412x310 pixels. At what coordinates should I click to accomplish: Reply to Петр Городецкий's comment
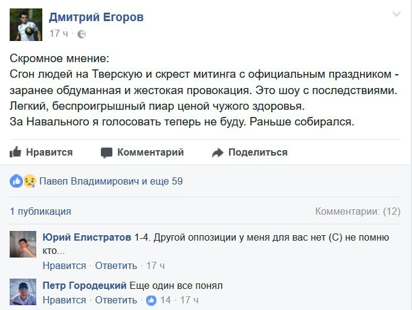click(x=116, y=300)
